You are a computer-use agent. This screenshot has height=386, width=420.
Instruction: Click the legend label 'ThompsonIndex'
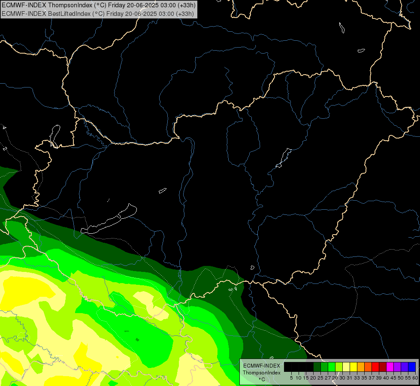pyautogui.click(x=262, y=373)
